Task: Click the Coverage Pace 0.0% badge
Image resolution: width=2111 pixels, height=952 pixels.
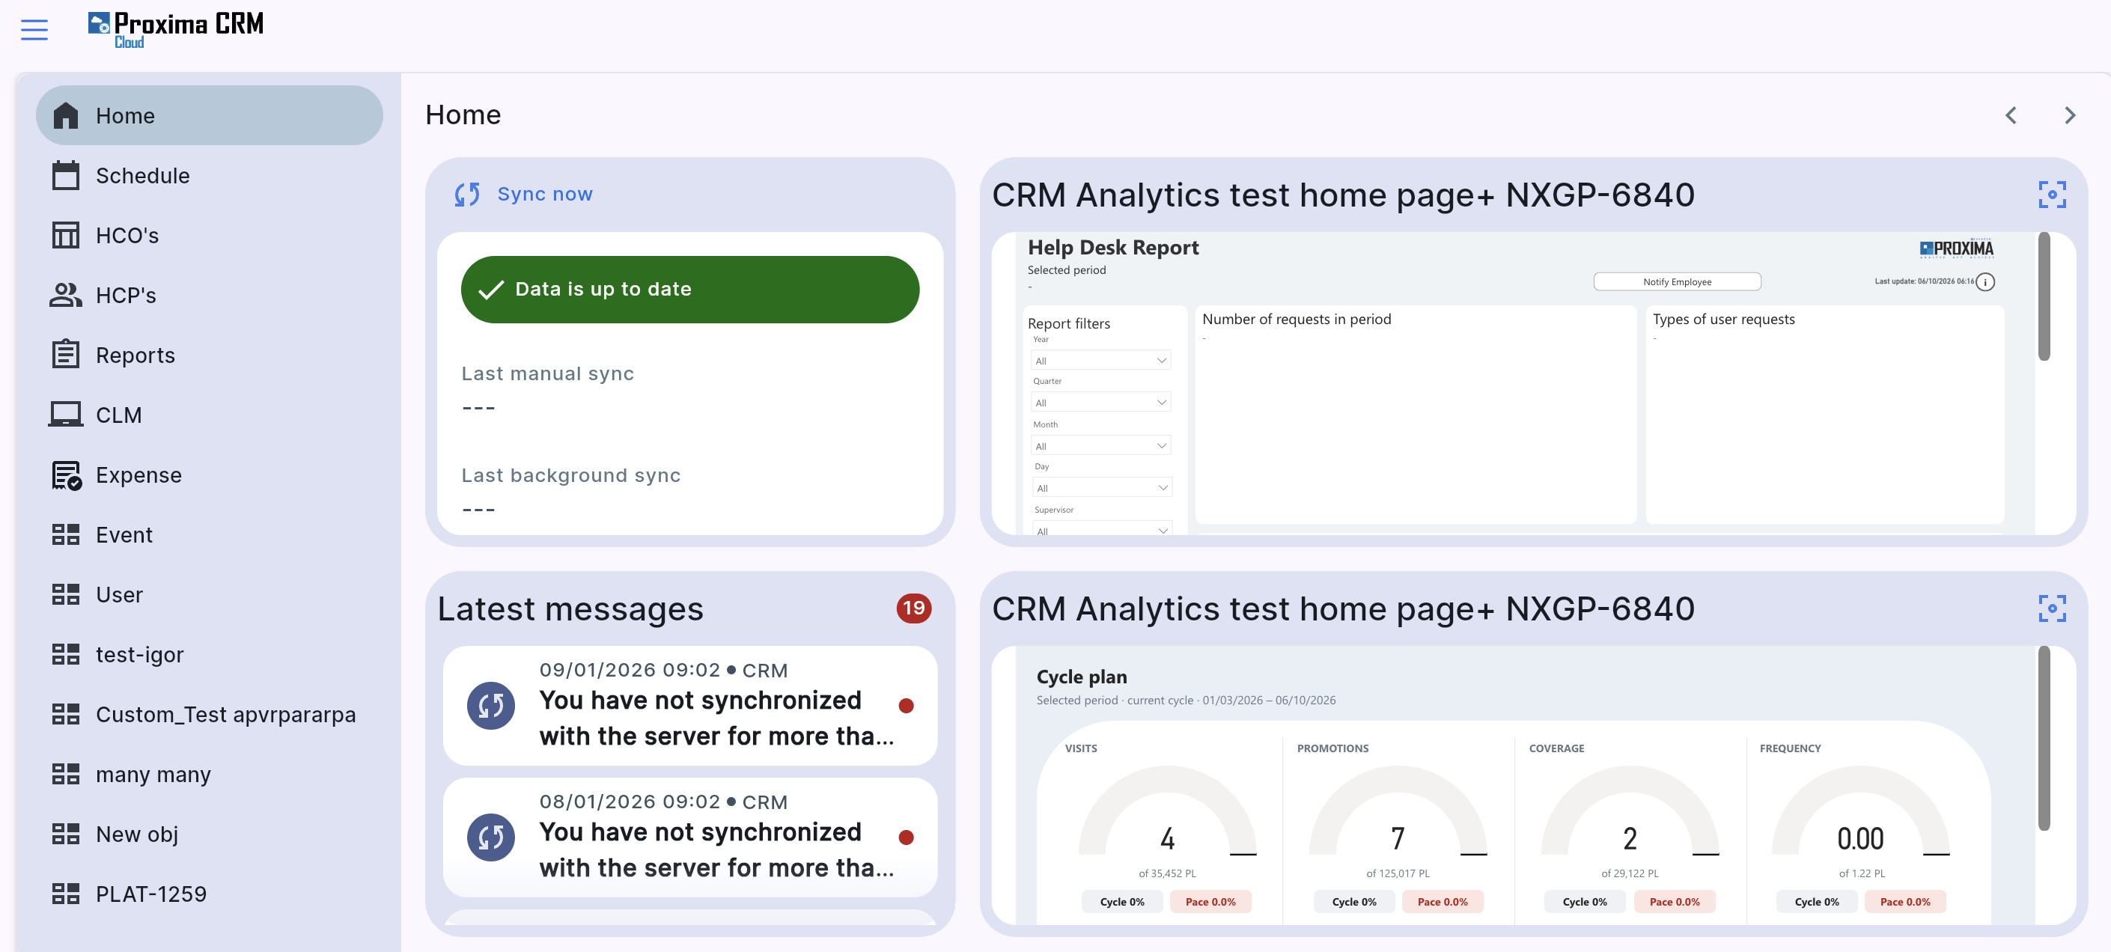Action: (1675, 901)
